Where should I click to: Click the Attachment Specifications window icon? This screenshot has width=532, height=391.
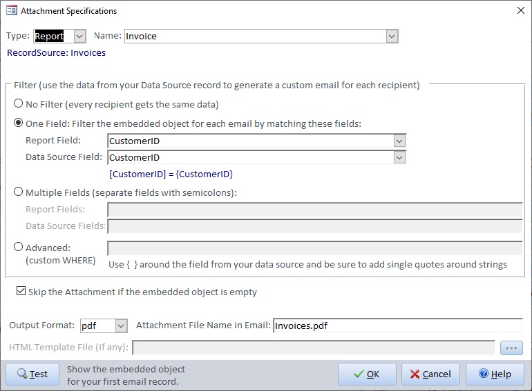(x=11, y=11)
